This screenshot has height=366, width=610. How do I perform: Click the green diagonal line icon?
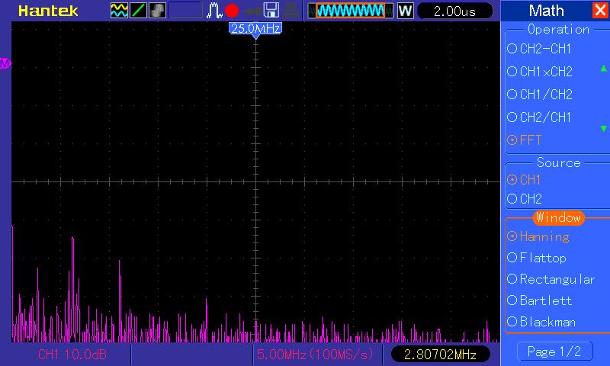[138, 11]
